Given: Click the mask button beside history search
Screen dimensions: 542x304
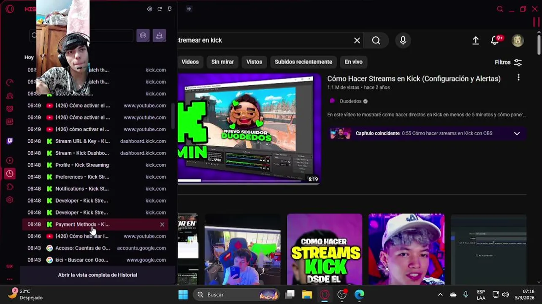Looking at the screenshot, I should coord(143,35).
